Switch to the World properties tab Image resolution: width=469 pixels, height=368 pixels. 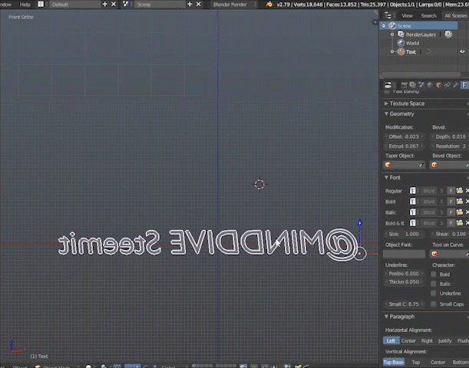coord(430,85)
